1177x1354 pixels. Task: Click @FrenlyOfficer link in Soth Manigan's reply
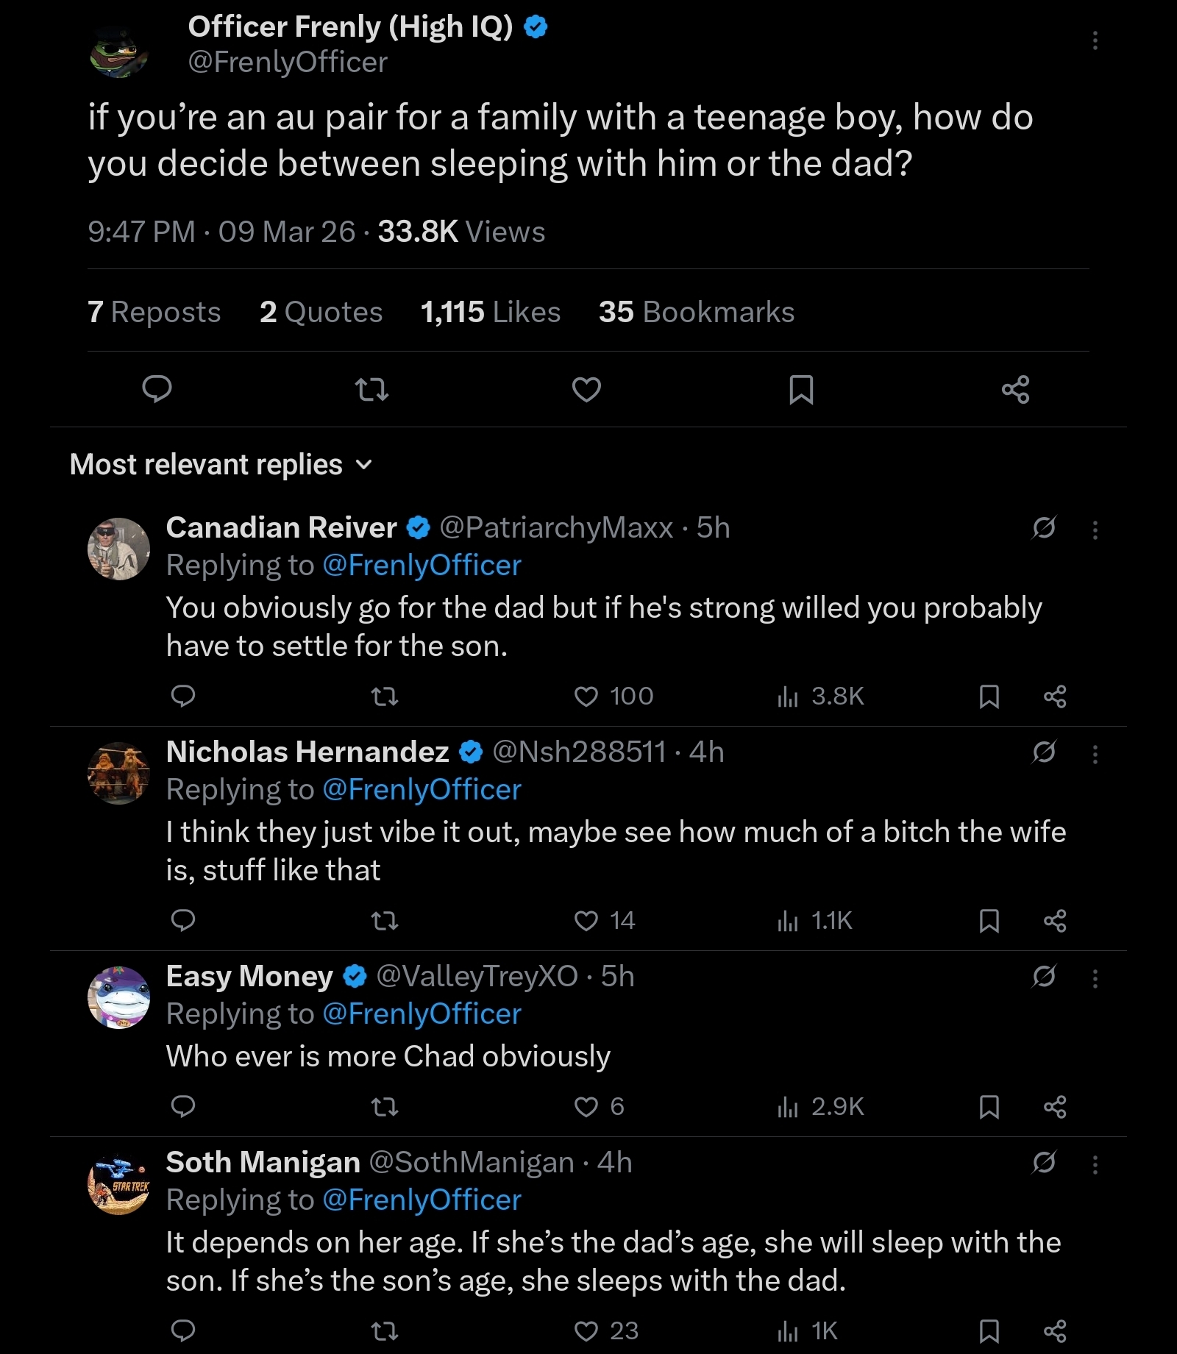pos(422,1200)
